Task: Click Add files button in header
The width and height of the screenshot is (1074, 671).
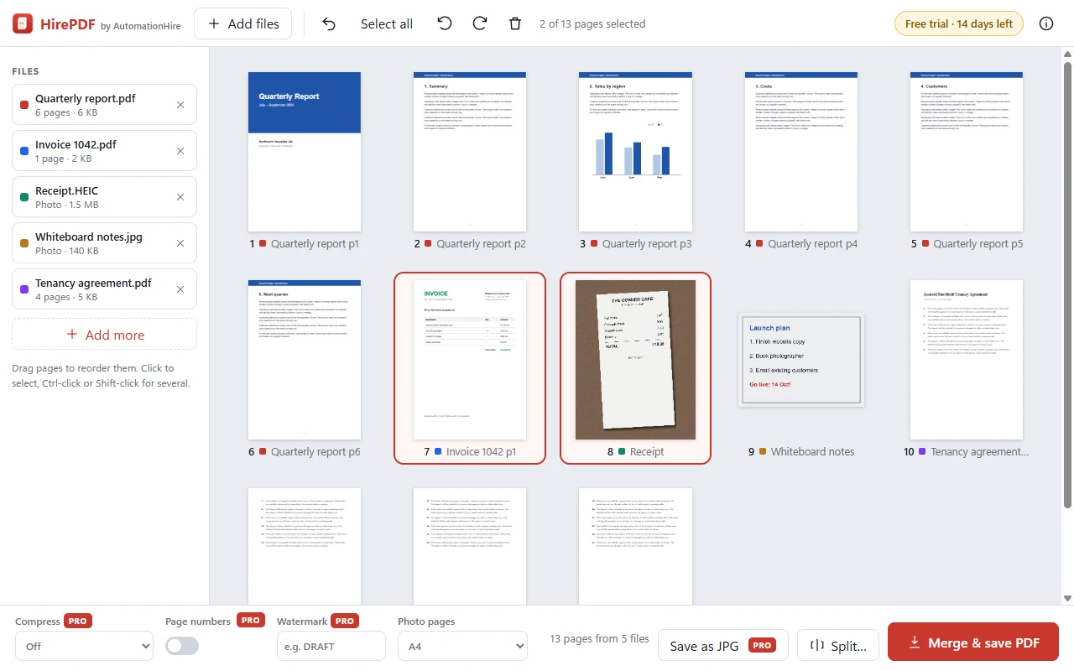Action: pyautogui.click(x=242, y=23)
